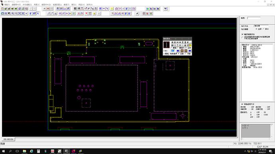Open the first menu in the menu bar
The width and height of the screenshot is (275, 154).
(x=7, y=4)
